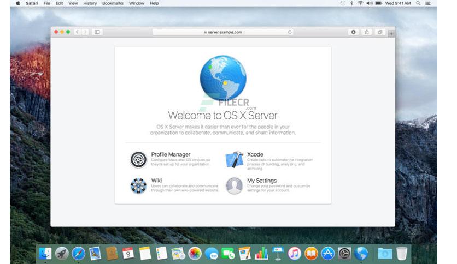
Task: Open System Preferences gear in the Dock
Action: tap(344, 254)
